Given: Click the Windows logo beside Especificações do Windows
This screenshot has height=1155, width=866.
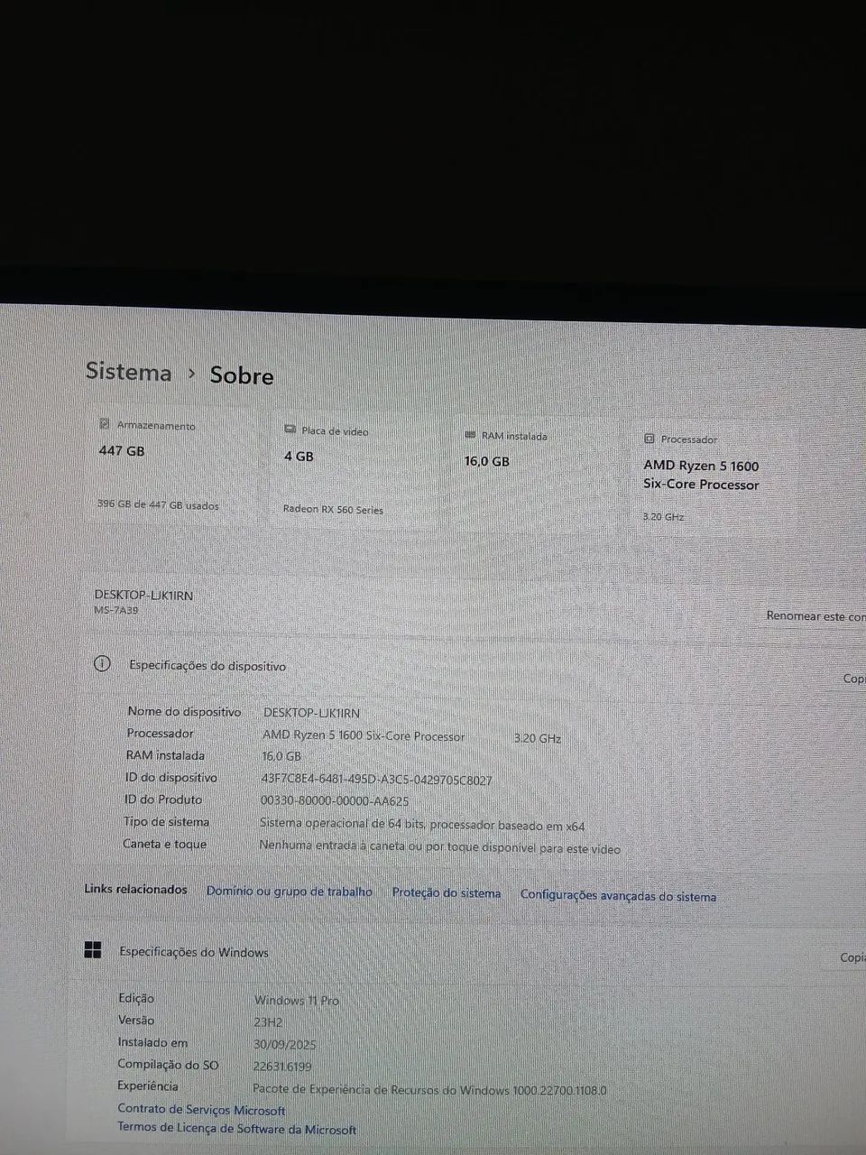Looking at the screenshot, I should (93, 949).
